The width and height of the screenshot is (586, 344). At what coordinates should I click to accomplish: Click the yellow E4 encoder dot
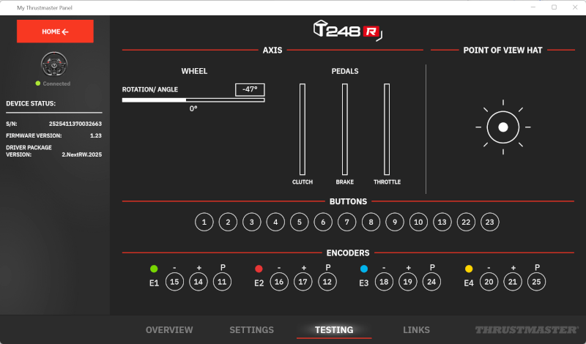tap(469, 269)
